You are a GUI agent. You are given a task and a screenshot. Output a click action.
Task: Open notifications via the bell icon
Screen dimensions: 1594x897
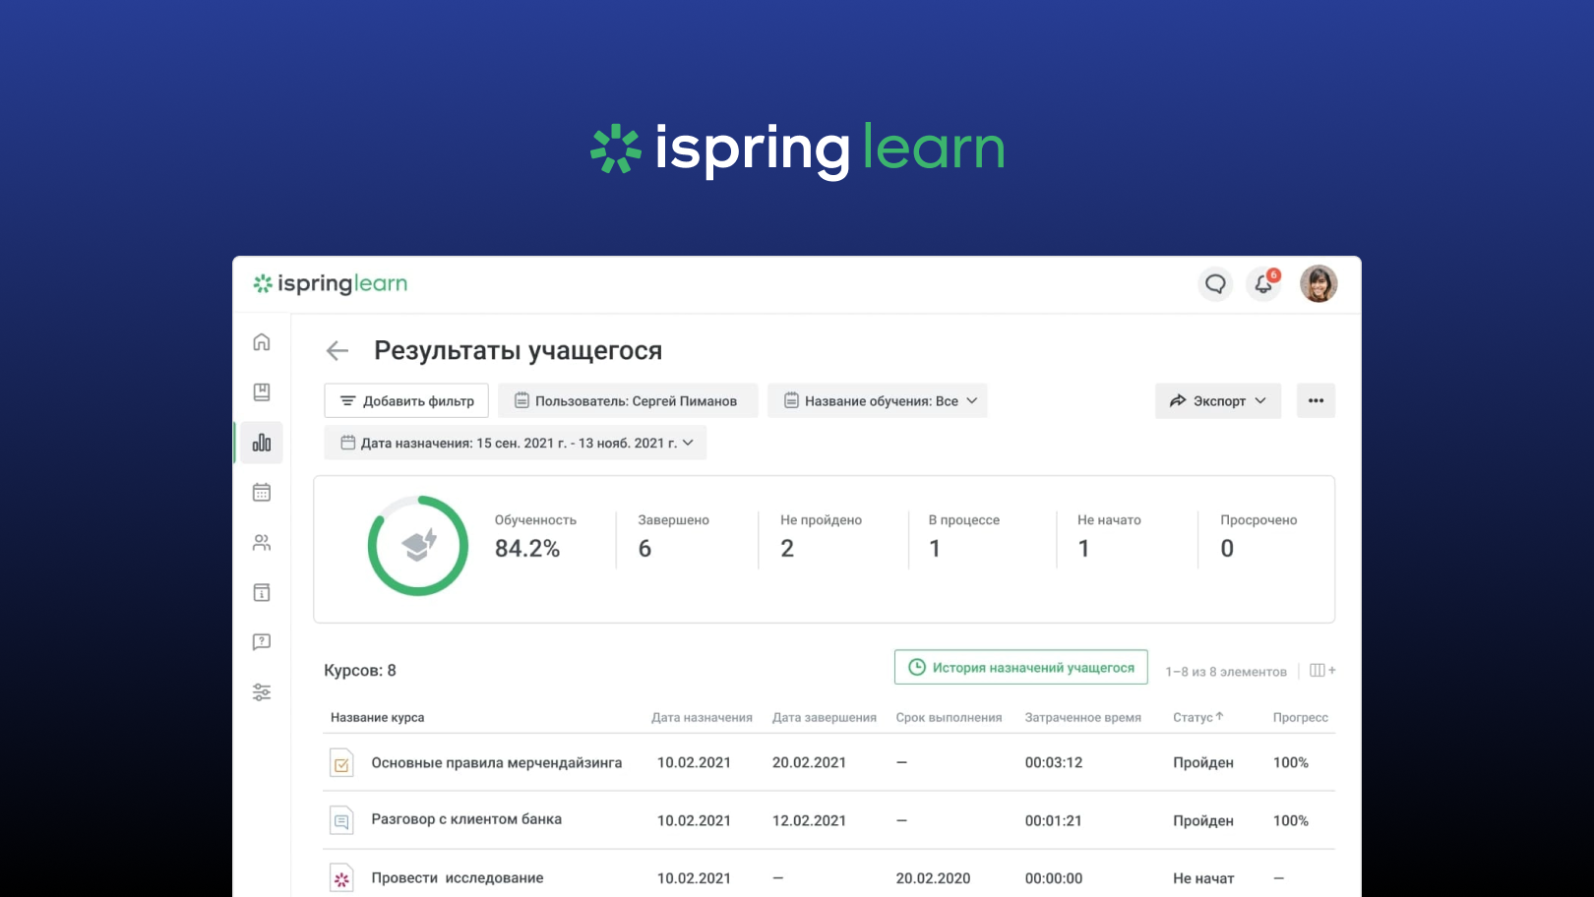pyautogui.click(x=1263, y=284)
